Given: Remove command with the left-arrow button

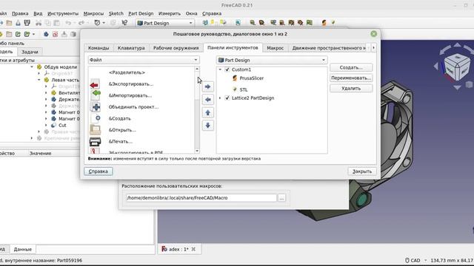Looking at the screenshot, I should (207, 100).
